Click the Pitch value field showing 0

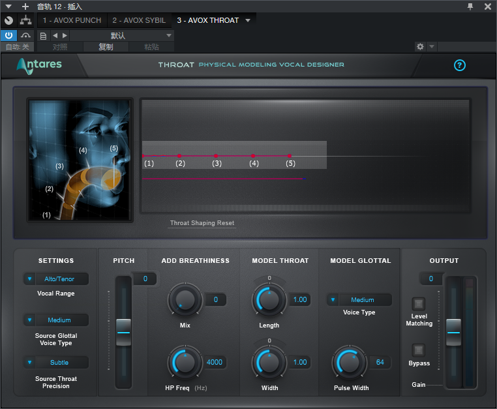pos(145,279)
